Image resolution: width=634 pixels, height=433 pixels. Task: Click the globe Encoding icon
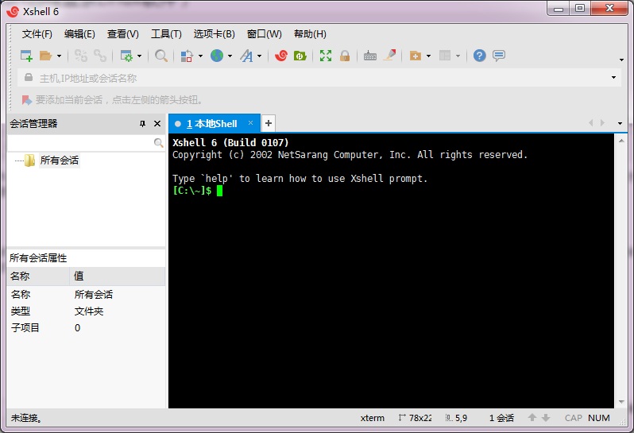click(217, 56)
